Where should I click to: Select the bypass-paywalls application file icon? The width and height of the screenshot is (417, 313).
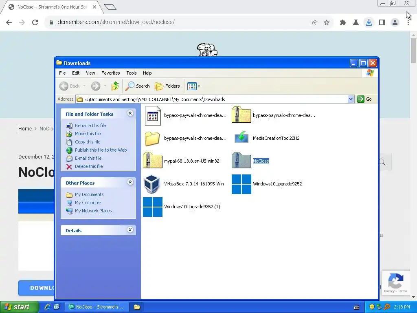click(153, 115)
